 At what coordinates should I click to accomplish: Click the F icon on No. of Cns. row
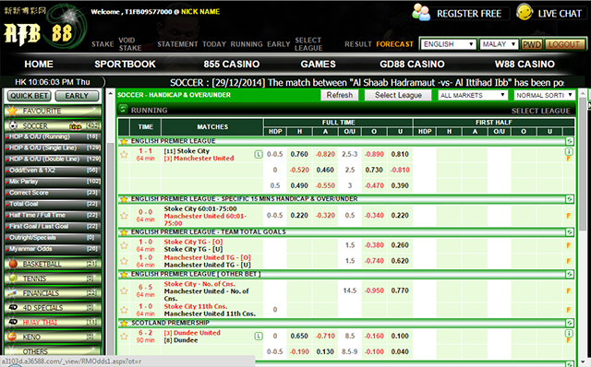[569, 290]
